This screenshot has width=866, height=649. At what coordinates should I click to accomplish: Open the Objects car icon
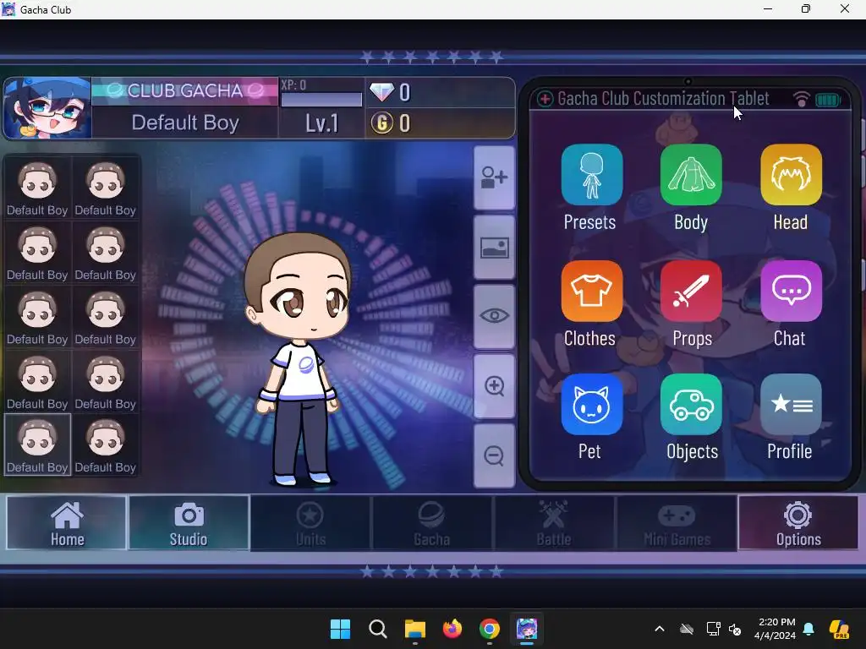[691, 405]
